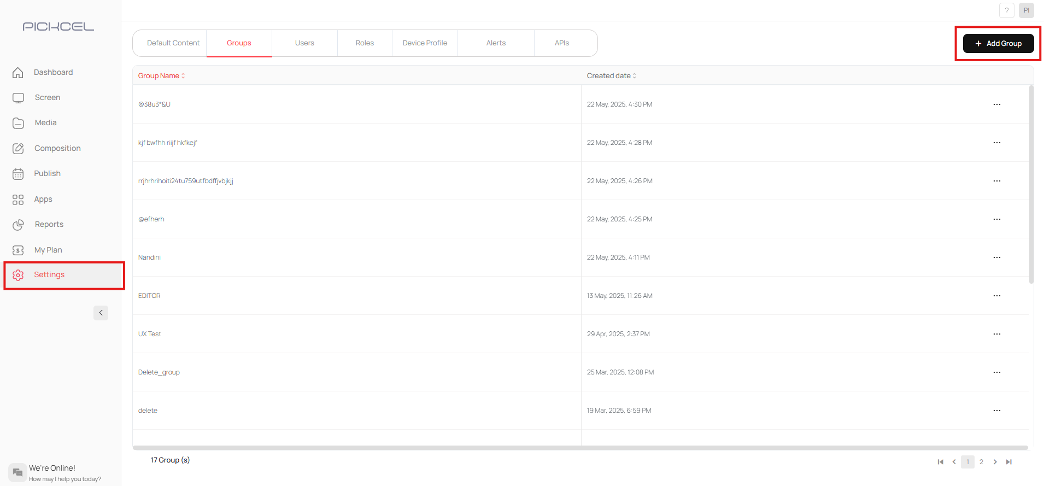Open the help question mark icon
This screenshot has height=486, width=1044.
1006,10
